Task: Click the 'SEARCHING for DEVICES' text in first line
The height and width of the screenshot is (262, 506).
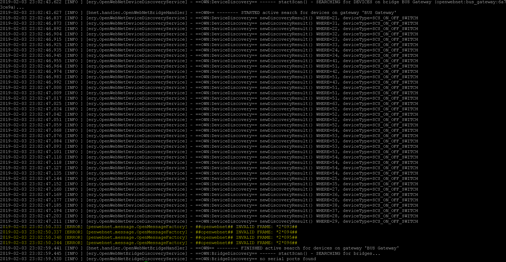Action: coord(344,2)
